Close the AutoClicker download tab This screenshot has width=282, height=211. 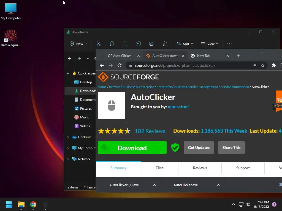pos(183,56)
